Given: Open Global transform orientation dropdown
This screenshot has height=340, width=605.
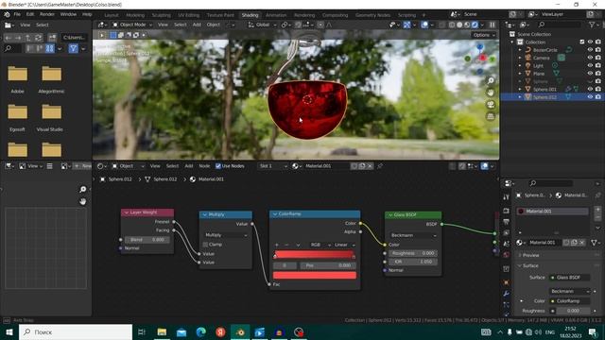Looking at the screenshot, I should click(262, 25).
